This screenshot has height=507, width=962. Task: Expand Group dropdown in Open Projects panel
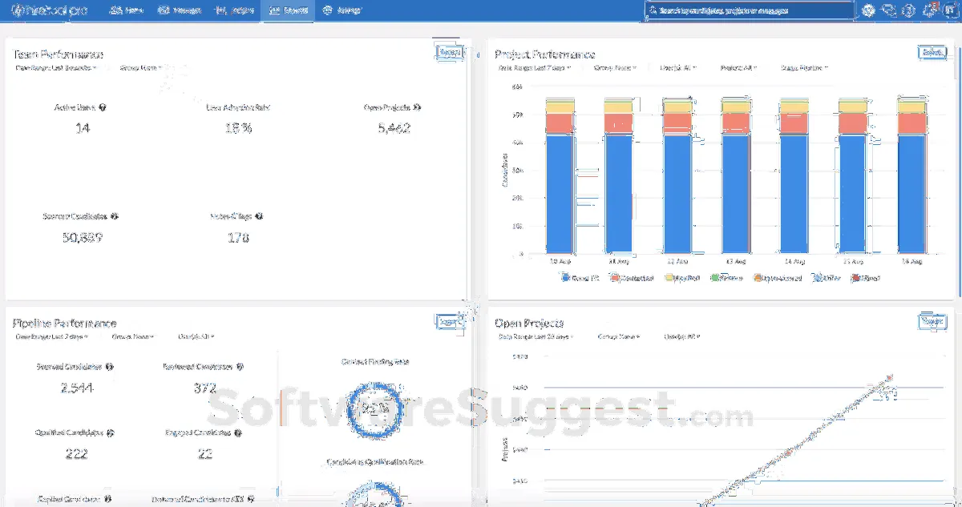point(617,337)
